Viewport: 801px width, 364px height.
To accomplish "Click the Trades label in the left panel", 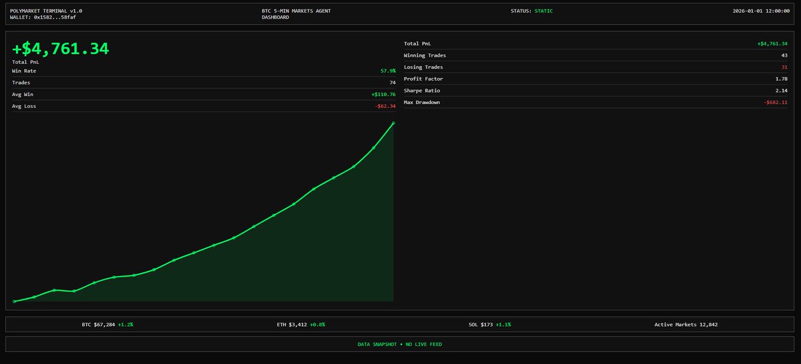I will pos(21,83).
